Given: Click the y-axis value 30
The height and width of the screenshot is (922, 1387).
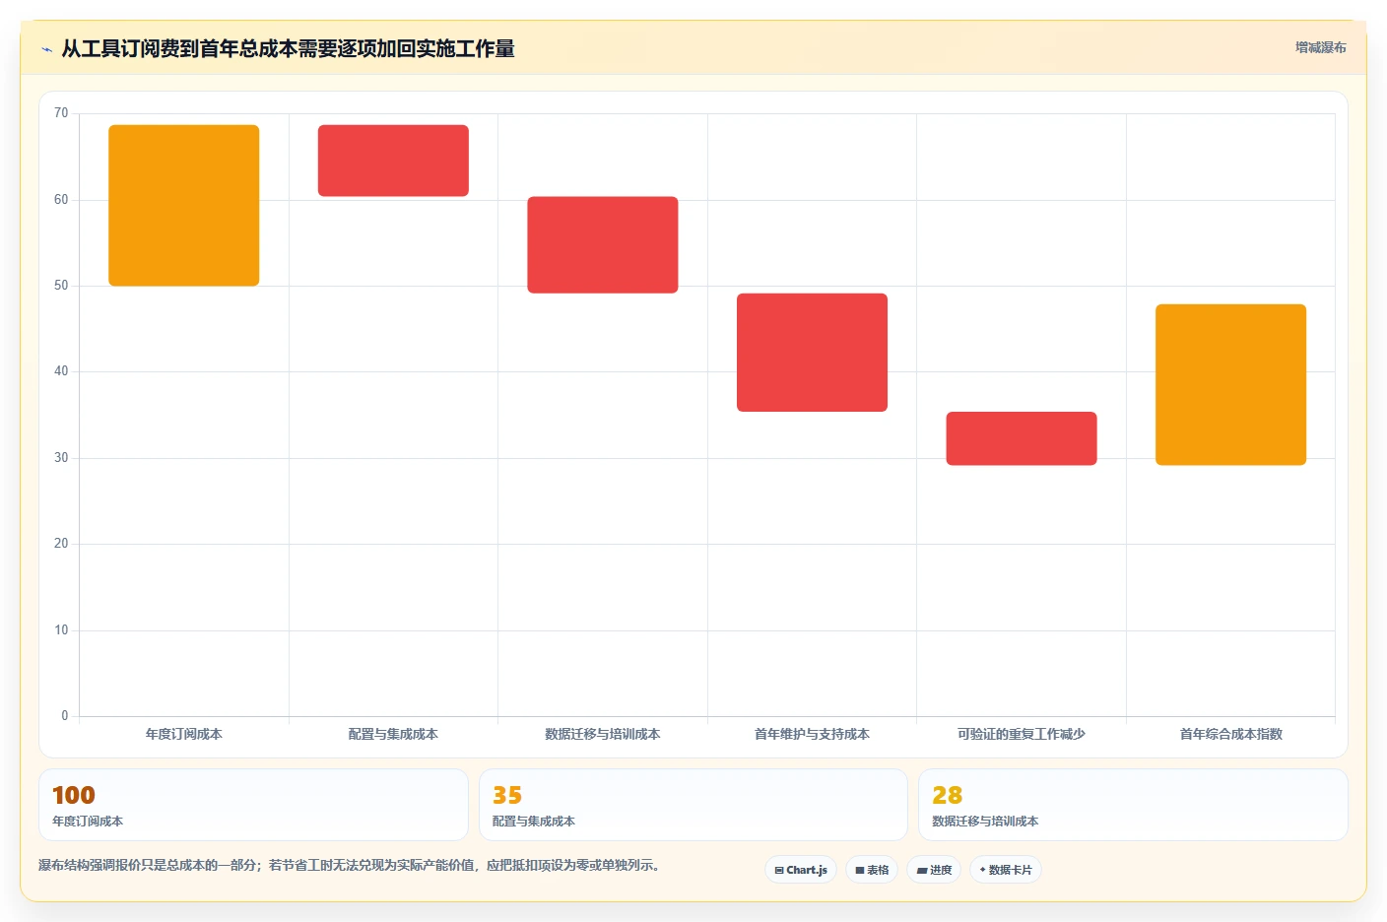Looking at the screenshot, I should 61,458.
